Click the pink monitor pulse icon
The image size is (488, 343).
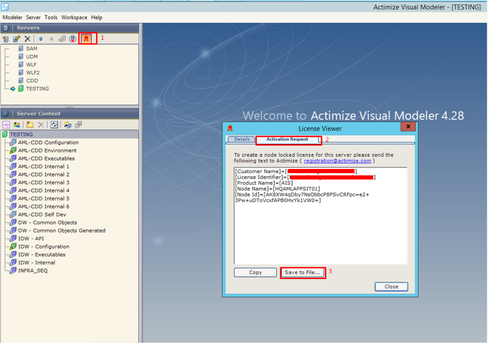point(6,125)
